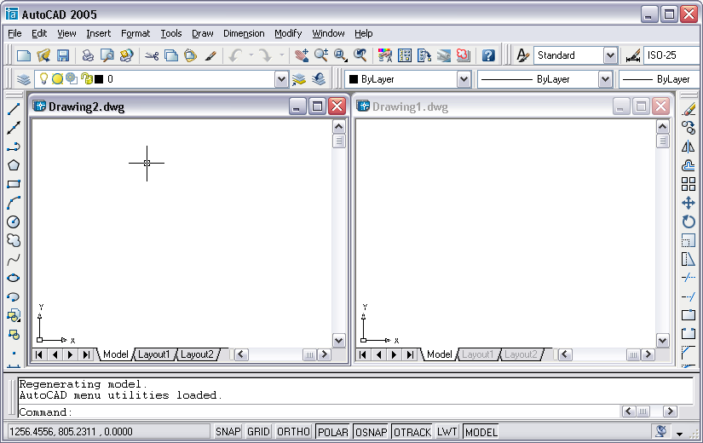
Task: Open the Layer Properties Manager icon
Action: point(23,79)
